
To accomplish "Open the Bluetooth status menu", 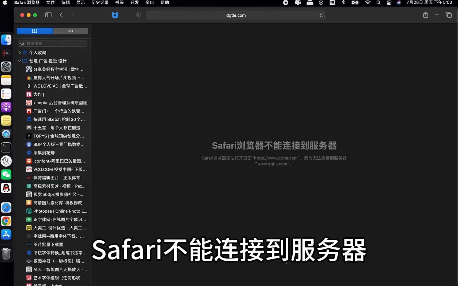I will click(343, 3).
